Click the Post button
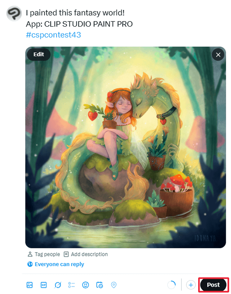This screenshot has height=294, width=231. coord(213,285)
